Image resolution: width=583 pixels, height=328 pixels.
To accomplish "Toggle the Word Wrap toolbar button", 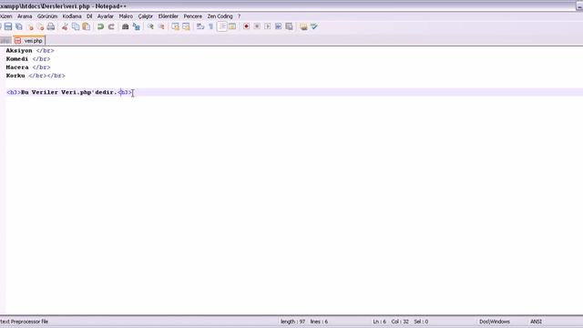I will click(200, 26).
